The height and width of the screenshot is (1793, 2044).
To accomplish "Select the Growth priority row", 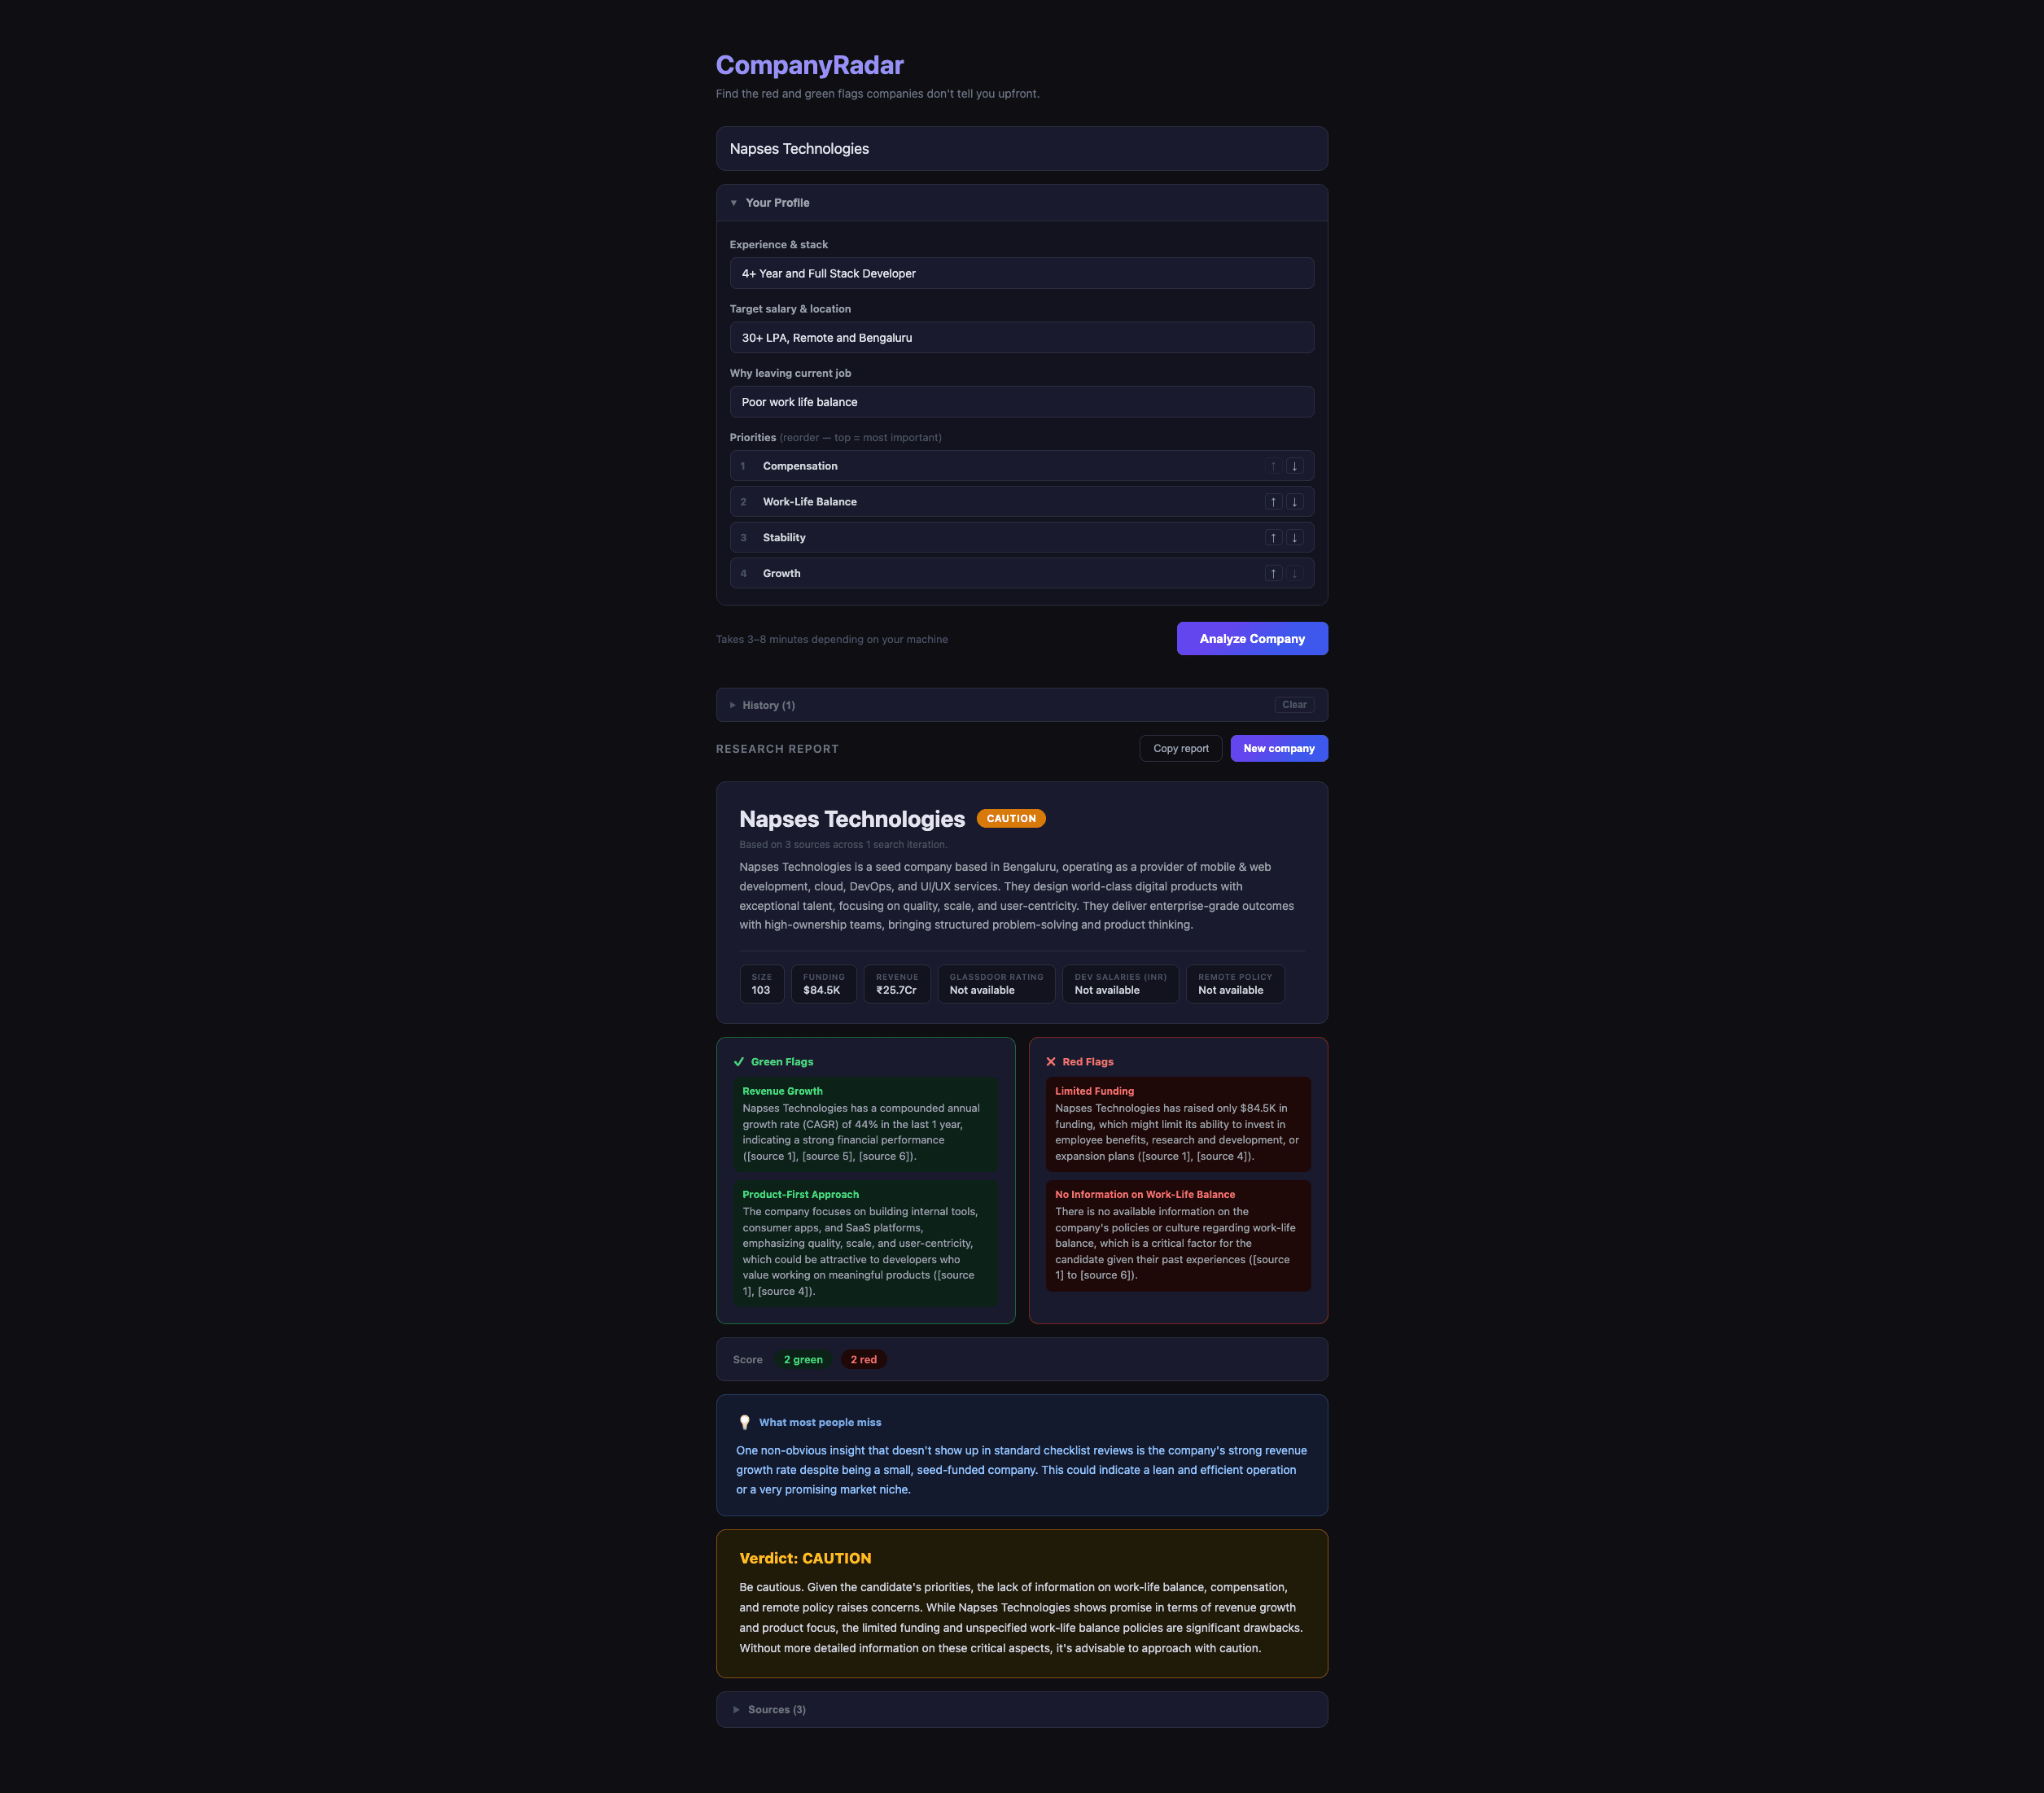I will (x=1022, y=574).
